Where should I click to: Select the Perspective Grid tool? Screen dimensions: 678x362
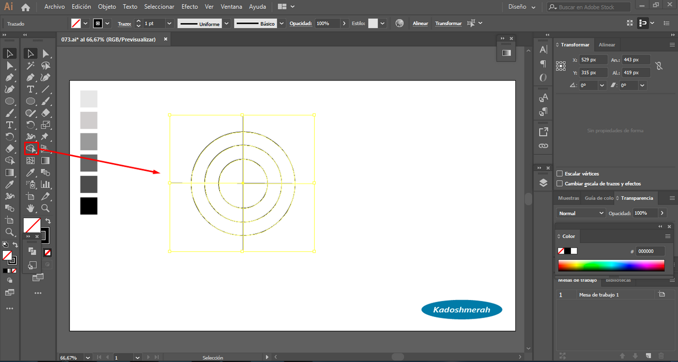tap(46, 149)
